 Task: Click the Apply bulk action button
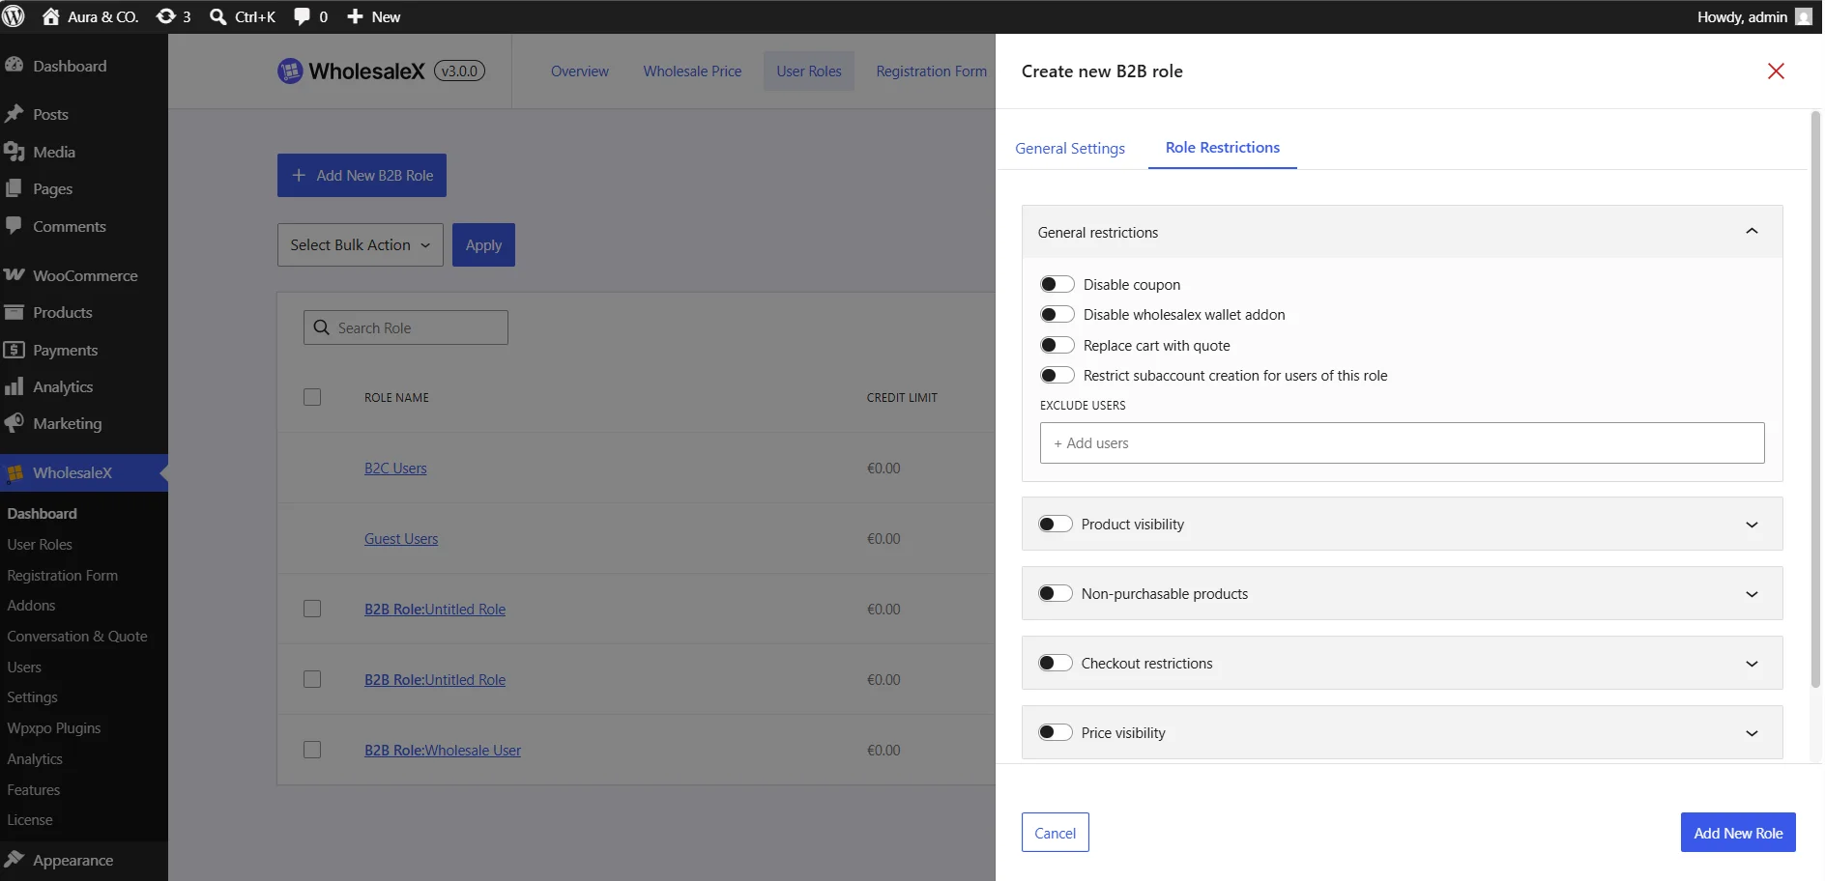(483, 245)
